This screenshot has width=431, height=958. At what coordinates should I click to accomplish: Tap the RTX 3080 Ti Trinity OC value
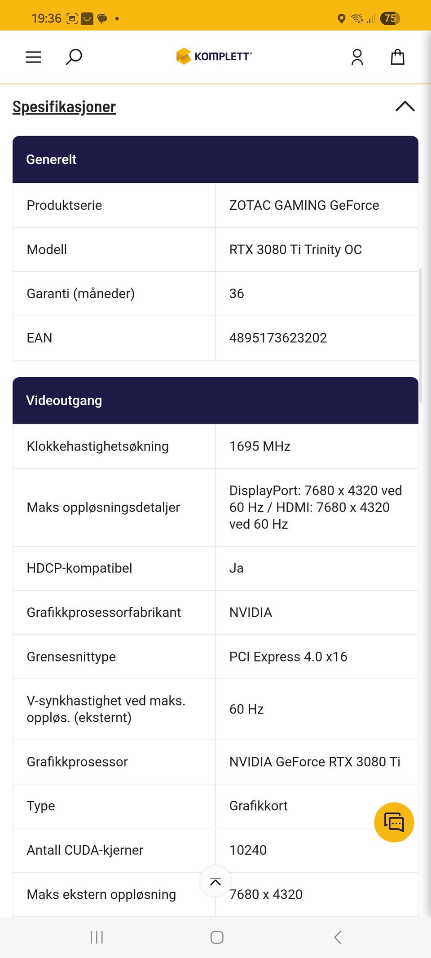tap(295, 250)
